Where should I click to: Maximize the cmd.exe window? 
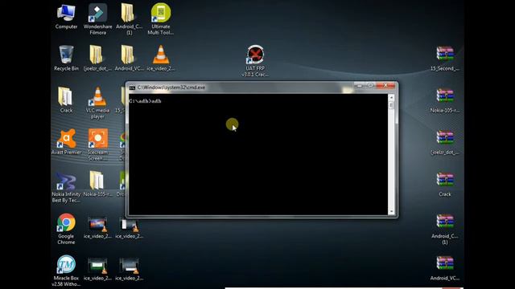coord(370,86)
